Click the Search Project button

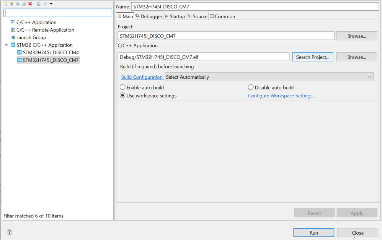pos(313,57)
